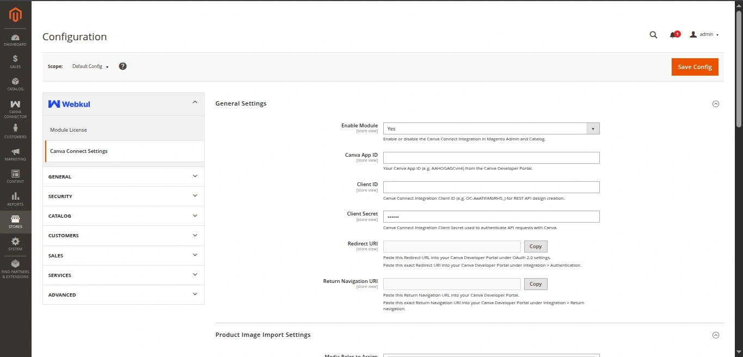Click the Save Config button

[x=695, y=67]
